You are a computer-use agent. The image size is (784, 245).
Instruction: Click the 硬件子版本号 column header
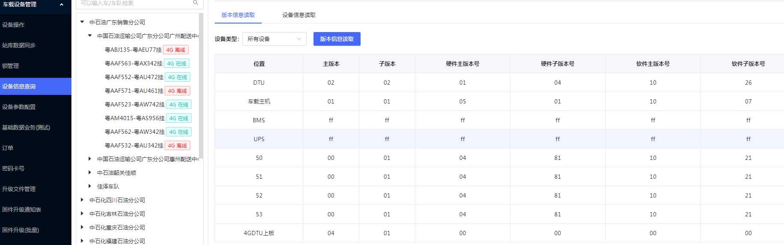pyautogui.click(x=558, y=64)
